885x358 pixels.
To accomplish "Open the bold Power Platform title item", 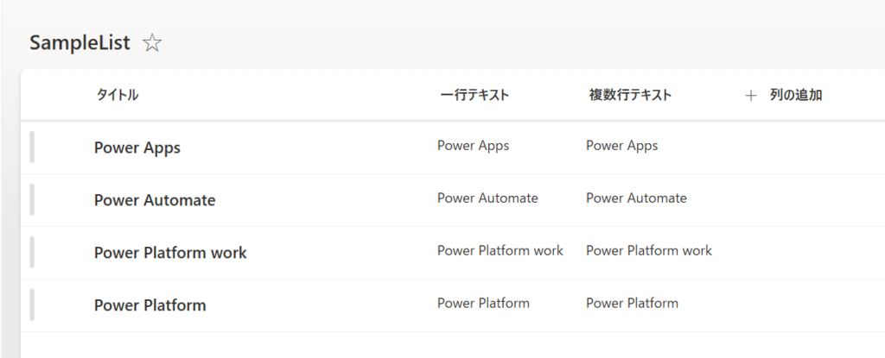I will 150,305.
